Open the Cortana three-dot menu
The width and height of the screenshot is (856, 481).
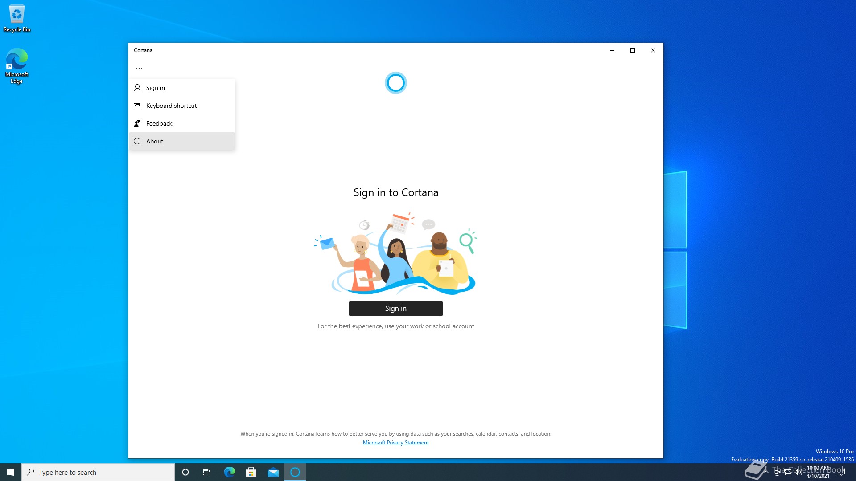point(139,68)
